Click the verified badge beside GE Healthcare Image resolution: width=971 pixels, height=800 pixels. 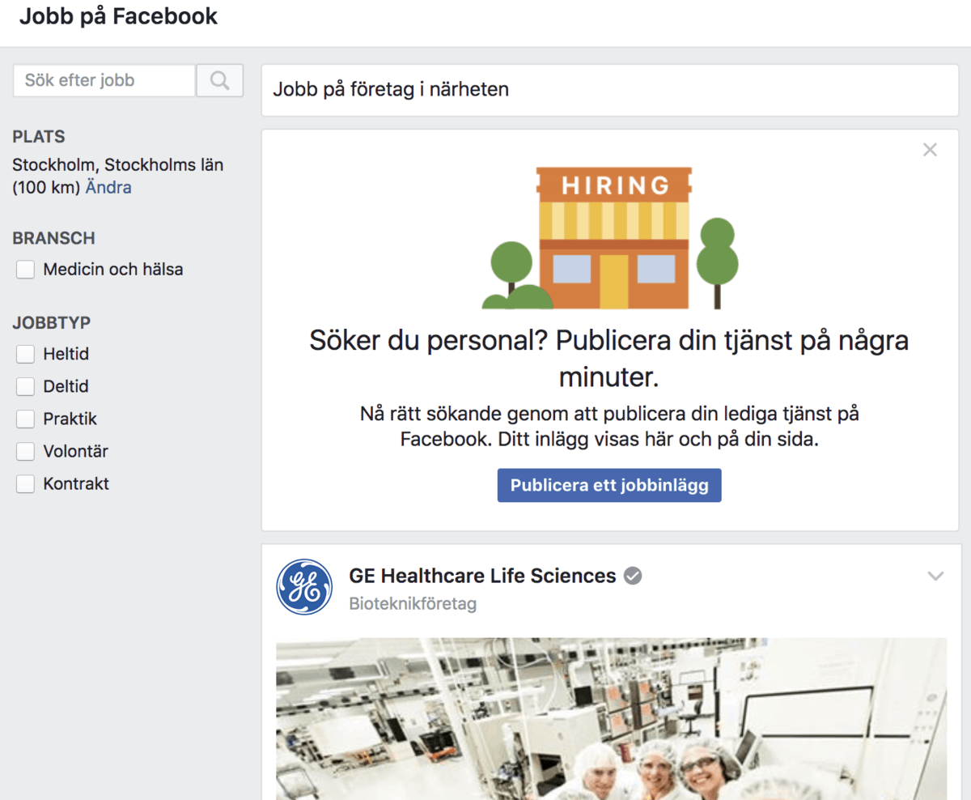pyautogui.click(x=634, y=576)
